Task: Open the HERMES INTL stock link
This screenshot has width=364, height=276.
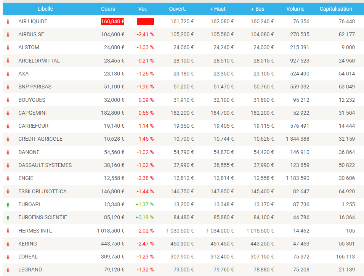Action: click(x=35, y=231)
